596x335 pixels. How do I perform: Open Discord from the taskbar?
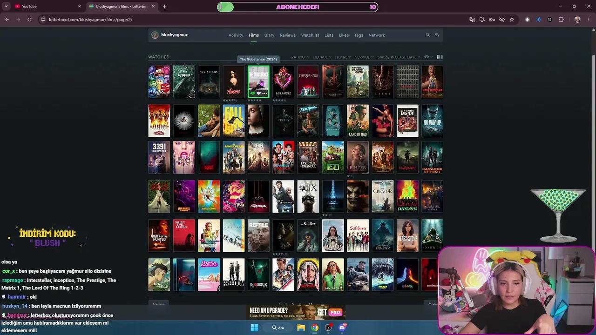click(343, 328)
